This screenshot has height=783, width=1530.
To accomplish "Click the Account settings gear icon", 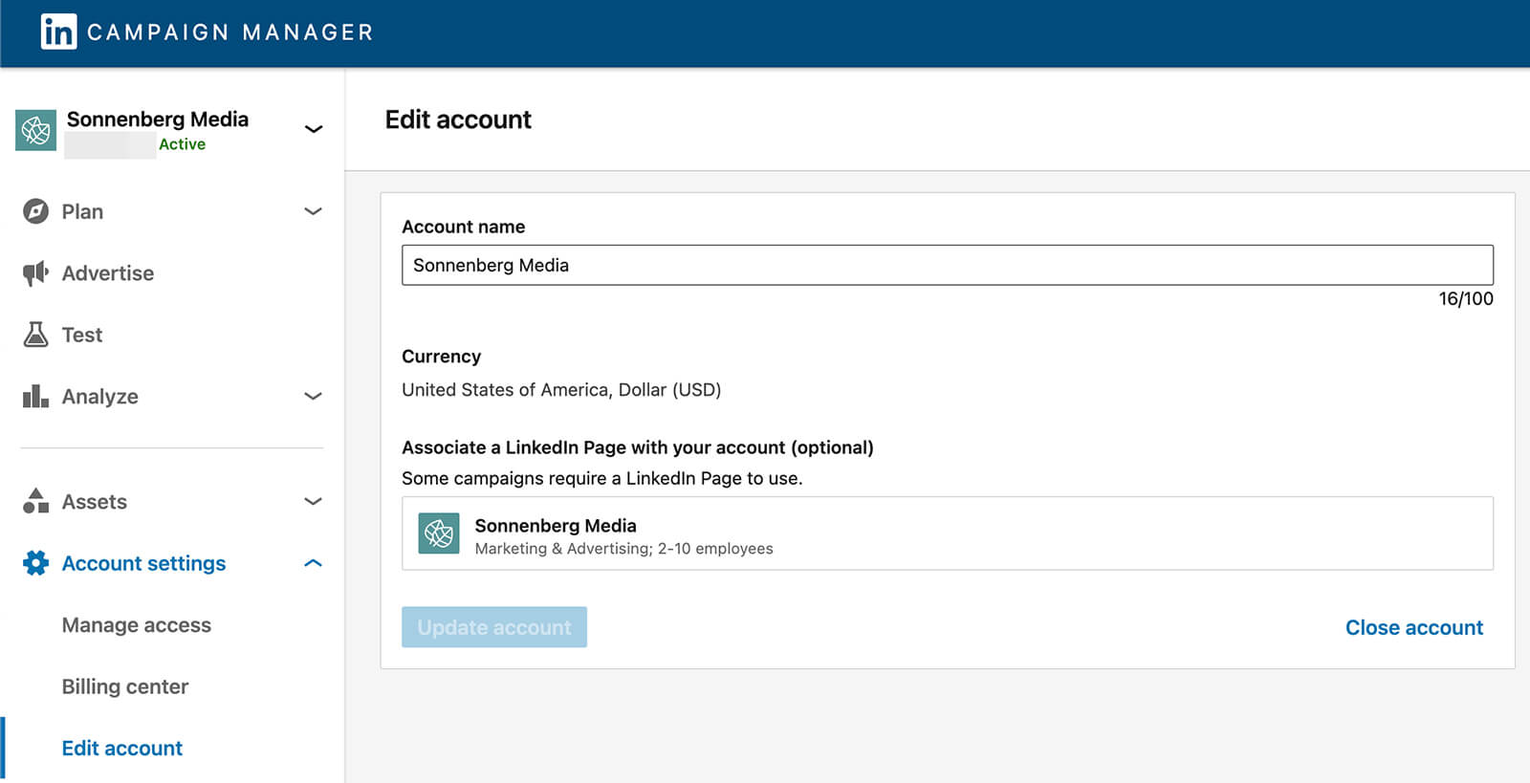I will [x=35, y=563].
